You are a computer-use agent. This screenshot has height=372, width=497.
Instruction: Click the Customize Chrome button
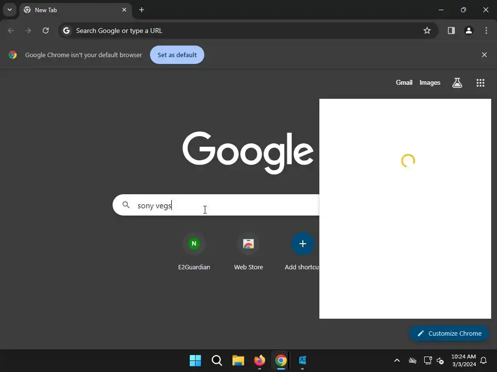tap(449, 333)
